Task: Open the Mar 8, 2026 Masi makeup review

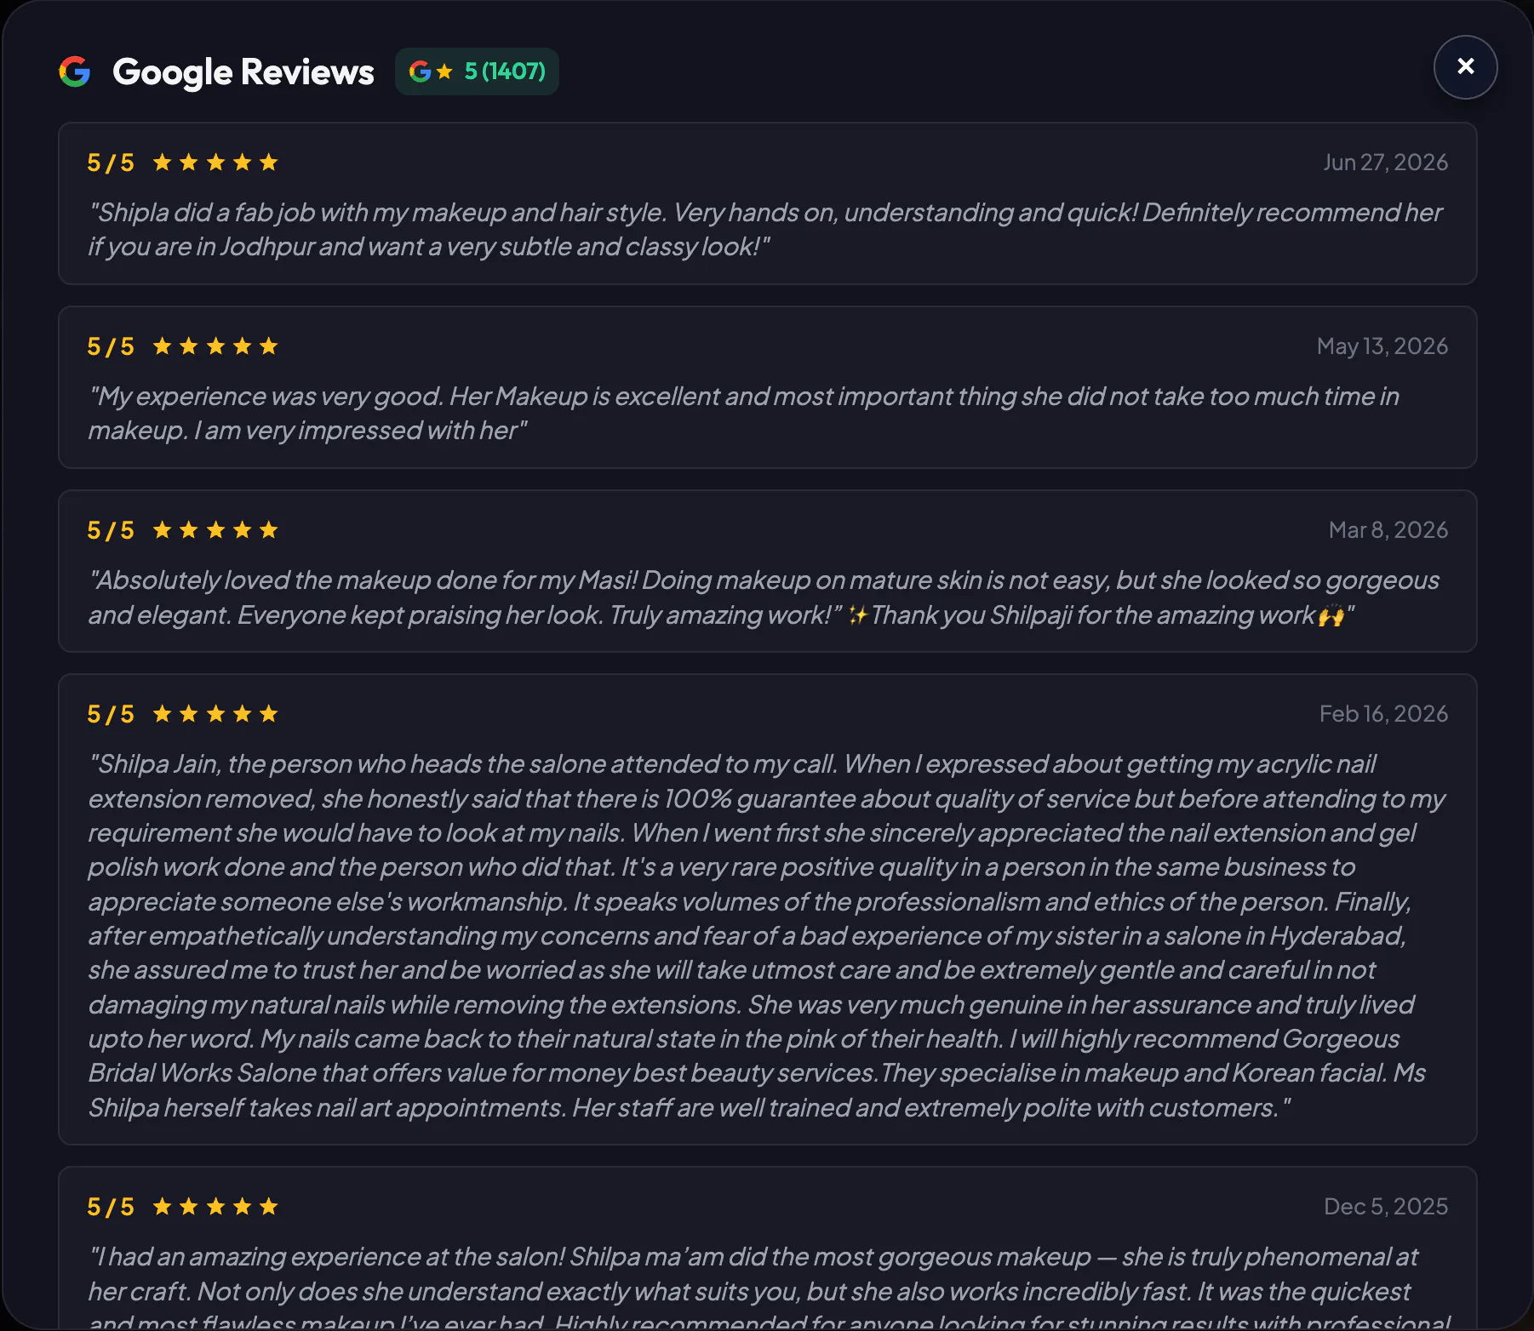Action: coord(767,571)
